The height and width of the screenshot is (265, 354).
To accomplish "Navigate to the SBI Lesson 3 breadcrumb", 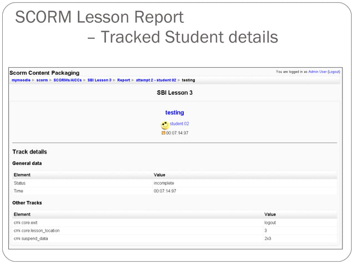I will click(99, 80).
